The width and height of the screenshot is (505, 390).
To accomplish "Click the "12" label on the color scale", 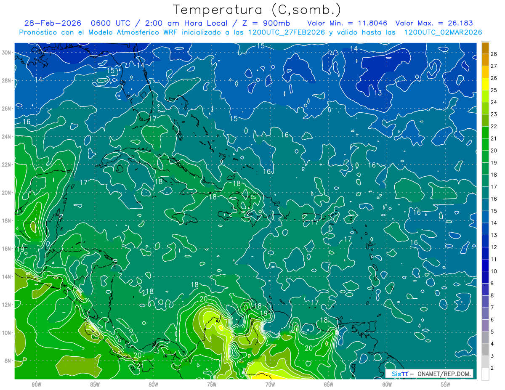I will point(494,247).
